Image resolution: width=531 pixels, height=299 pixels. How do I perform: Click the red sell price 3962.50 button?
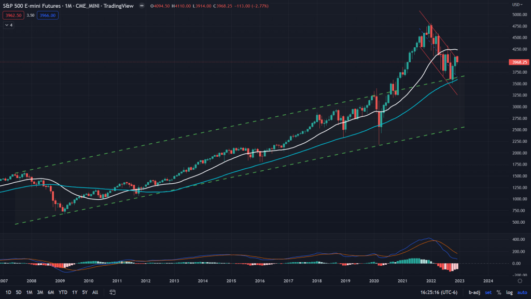pos(12,16)
